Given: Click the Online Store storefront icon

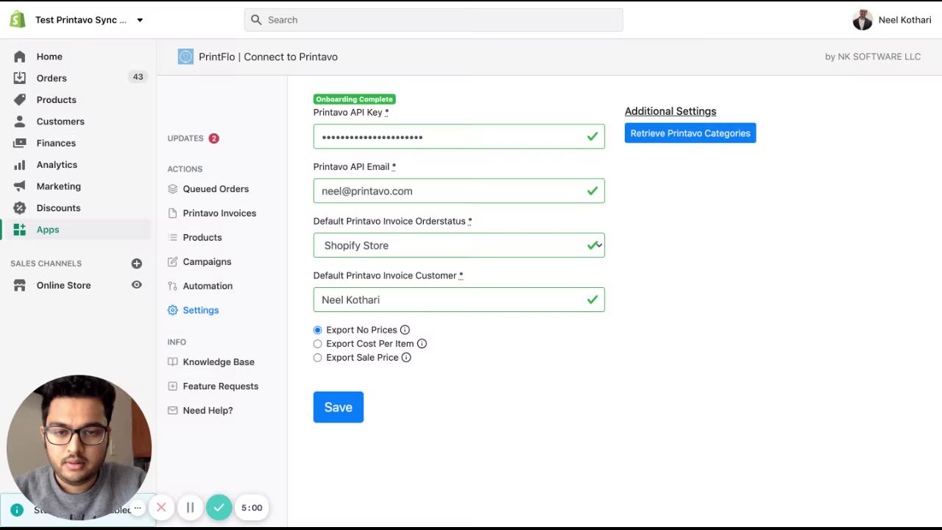Looking at the screenshot, I should 20,286.
